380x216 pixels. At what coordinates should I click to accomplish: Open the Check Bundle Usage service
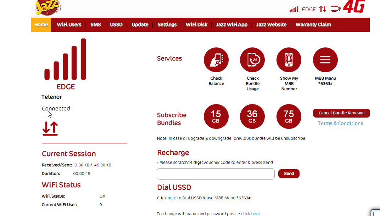(252, 60)
